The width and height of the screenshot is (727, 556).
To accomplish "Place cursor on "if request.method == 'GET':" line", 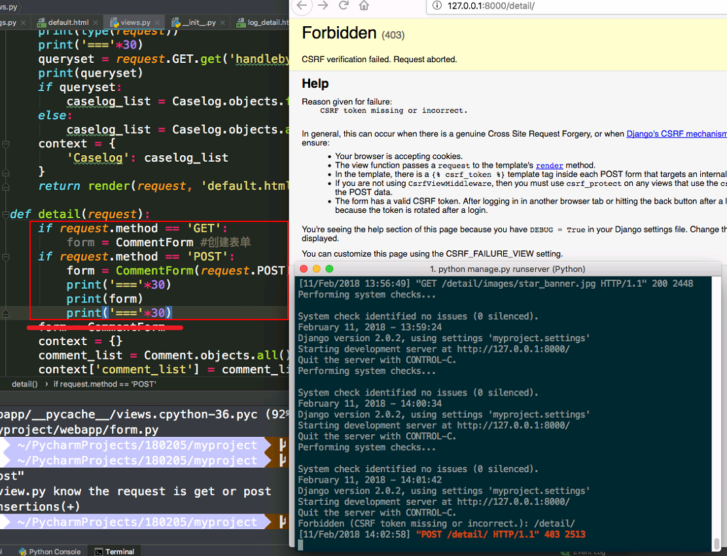I will [133, 229].
